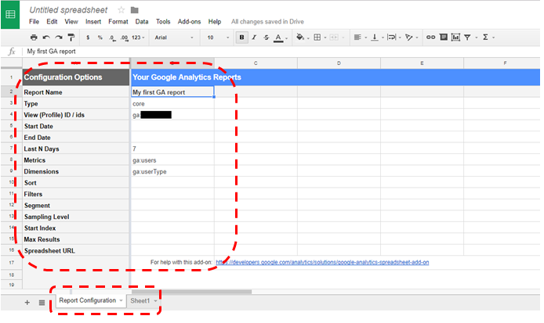Open the move to folder icon
Viewport: 544px width, 323px height.
(135, 10)
